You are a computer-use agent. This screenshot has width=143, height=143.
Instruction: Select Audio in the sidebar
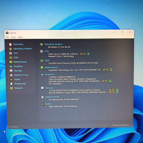click(x=17, y=79)
